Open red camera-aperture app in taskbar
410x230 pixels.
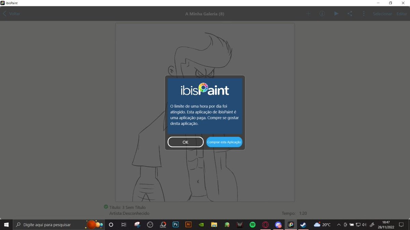click(x=163, y=225)
